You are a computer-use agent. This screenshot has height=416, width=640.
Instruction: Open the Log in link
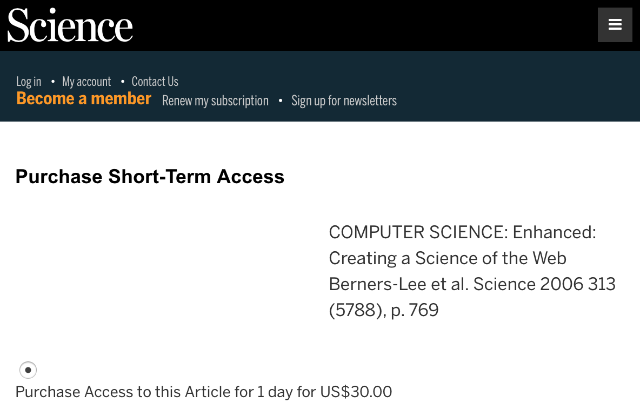pos(29,82)
